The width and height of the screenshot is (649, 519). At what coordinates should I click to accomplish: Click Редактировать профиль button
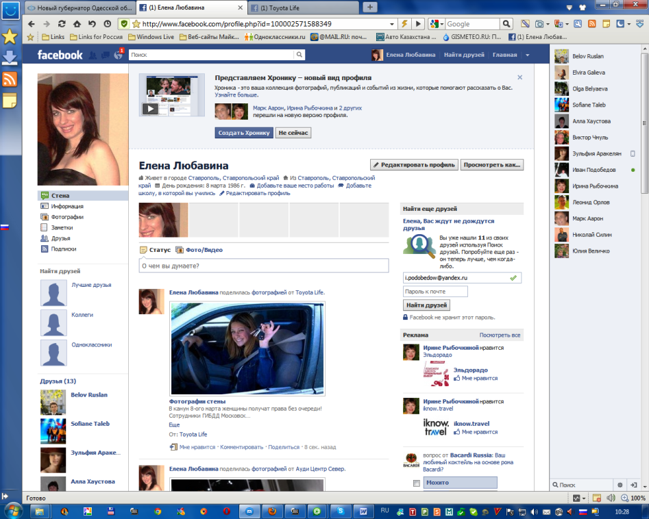coord(414,164)
